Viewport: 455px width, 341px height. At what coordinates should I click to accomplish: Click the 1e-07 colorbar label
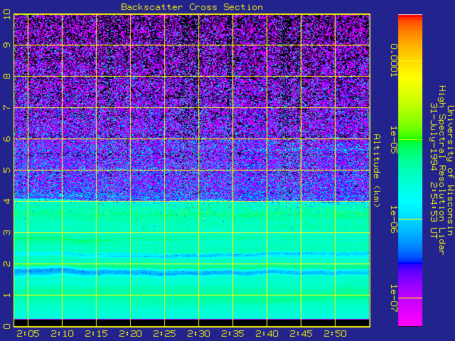[394, 298]
